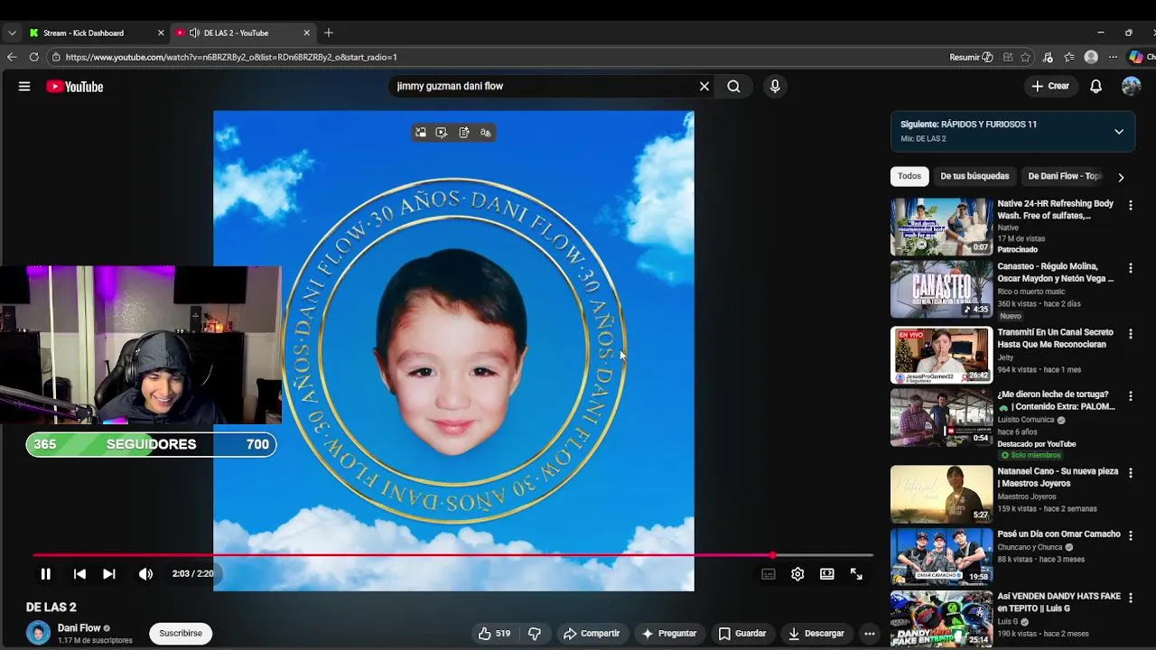Open options for Natanael Cano video

1130,473
